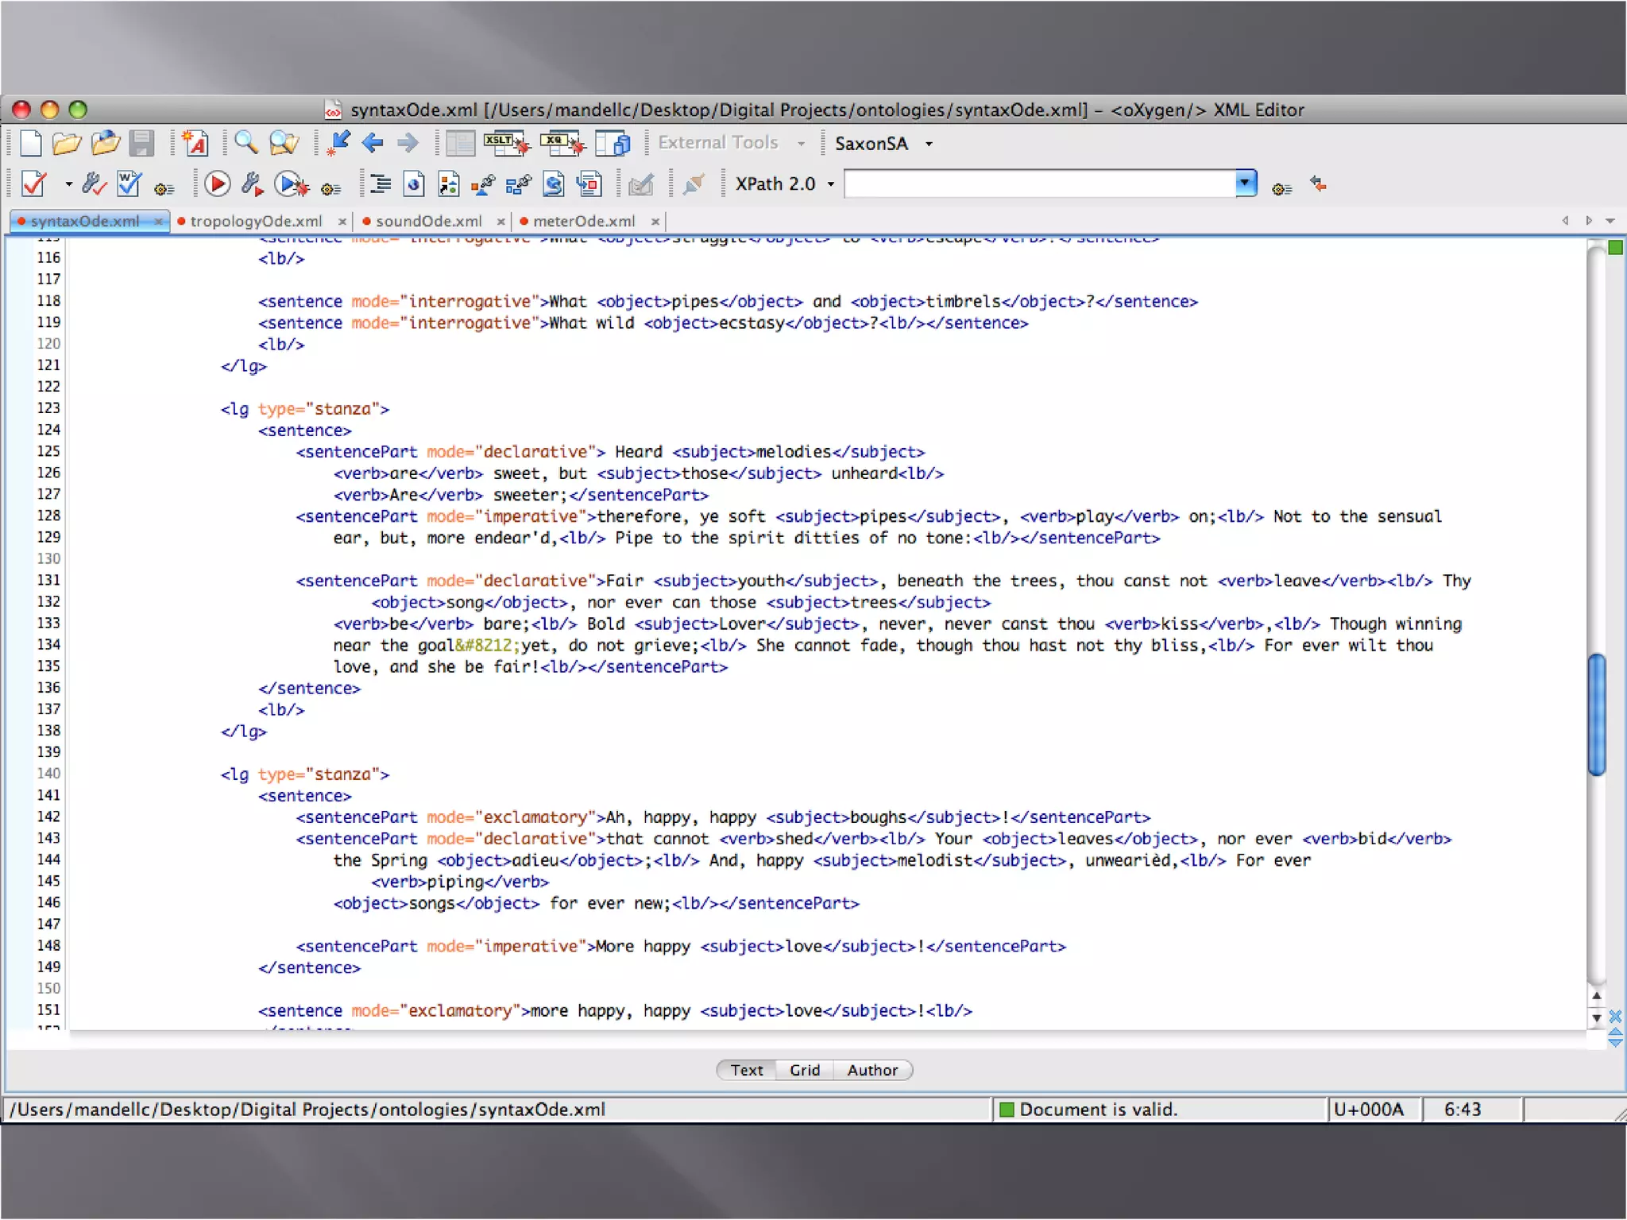Open the XPath 2.0 version dropdown
The width and height of the screenshot is (1627, 1220).
(x=831, y=184)
